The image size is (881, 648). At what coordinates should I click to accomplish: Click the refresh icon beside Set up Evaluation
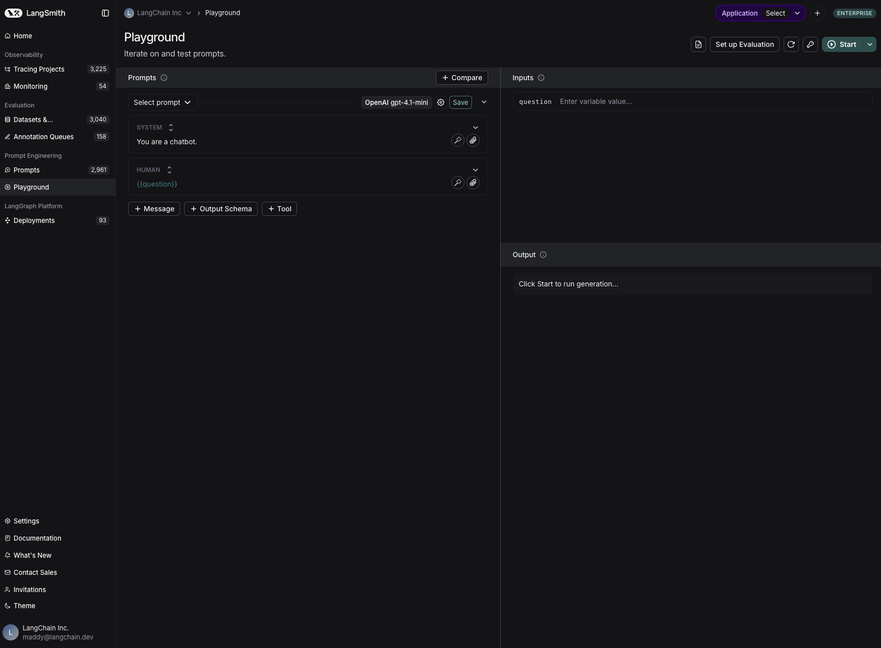tap(791, 44)
